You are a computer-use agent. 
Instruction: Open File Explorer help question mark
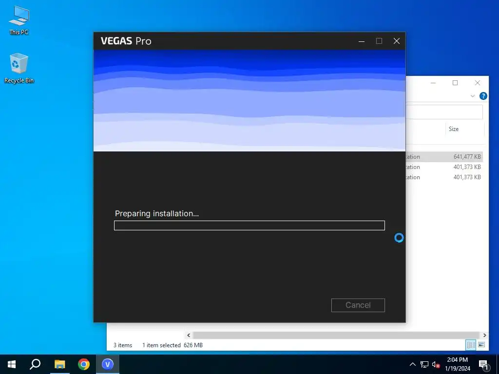tap(483, 96)
